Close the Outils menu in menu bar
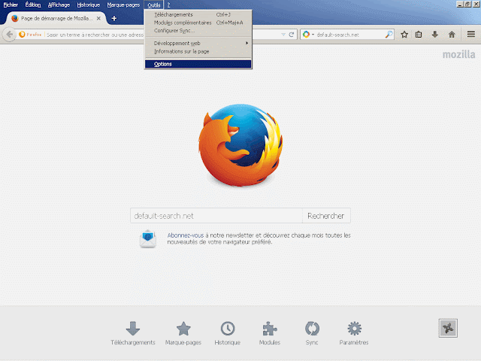 coord(153,5)
